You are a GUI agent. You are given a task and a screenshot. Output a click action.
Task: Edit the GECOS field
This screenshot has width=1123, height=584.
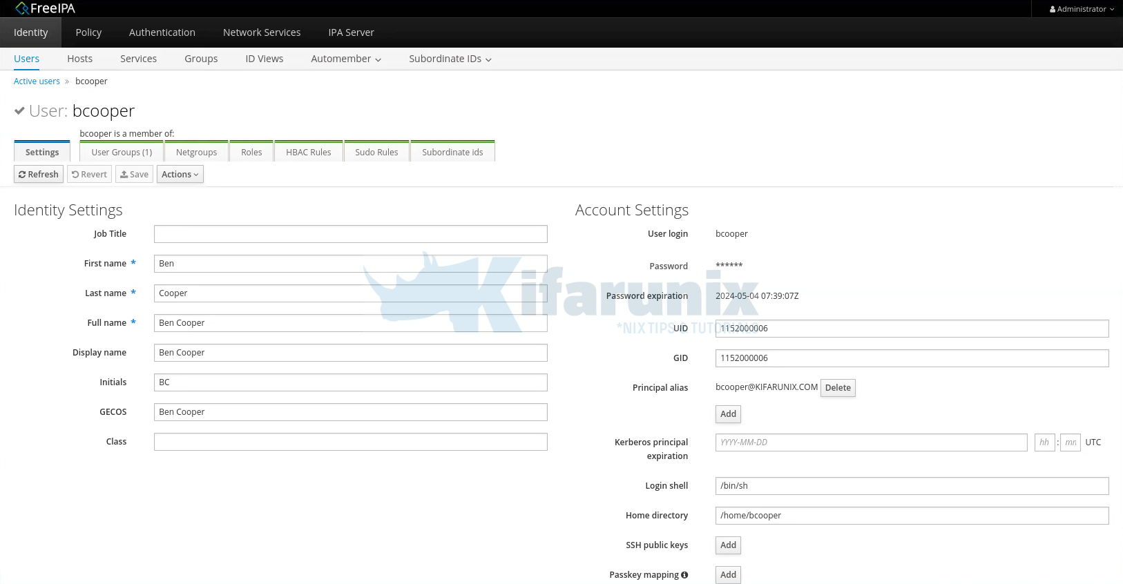tap(351, 412)
